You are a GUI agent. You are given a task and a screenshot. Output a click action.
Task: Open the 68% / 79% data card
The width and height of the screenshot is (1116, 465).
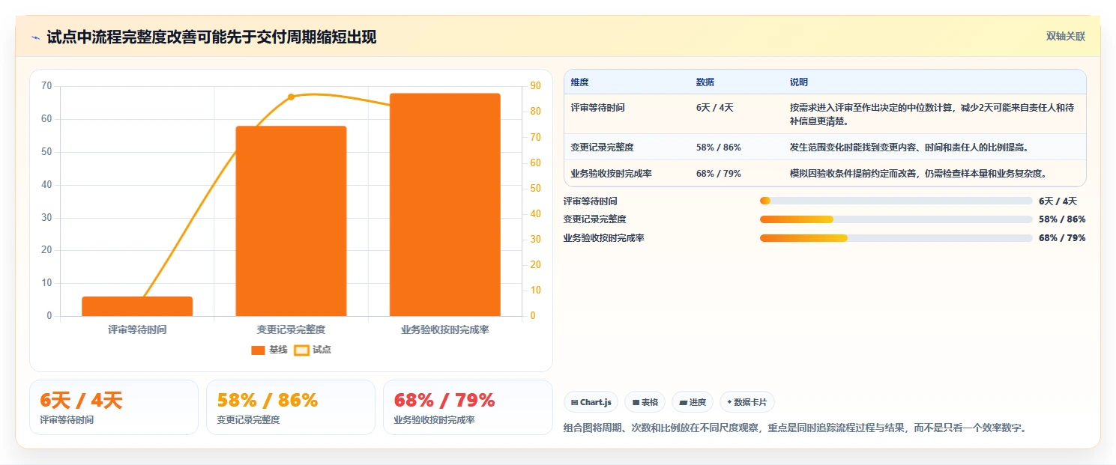(468, 407)
